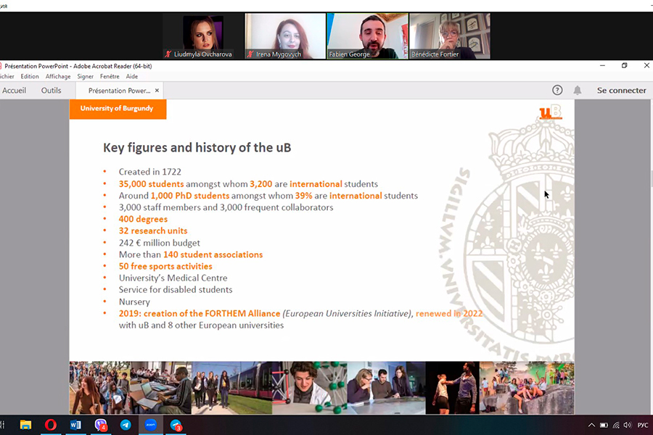653x435 pixels.
Task: Open the Fenêtre menu
Action: click(110, 77)
